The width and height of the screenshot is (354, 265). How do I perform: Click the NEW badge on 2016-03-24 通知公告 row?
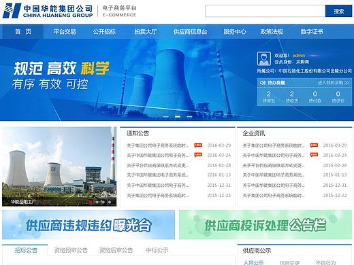coord(198,155)
